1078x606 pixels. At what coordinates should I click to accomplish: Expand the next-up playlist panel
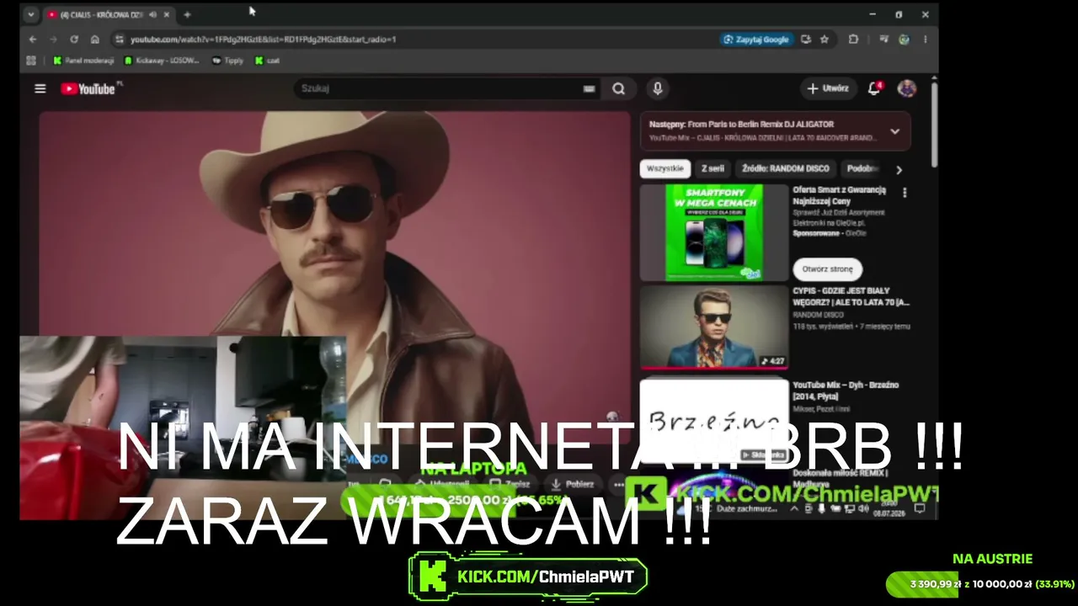tap(894, 131)
